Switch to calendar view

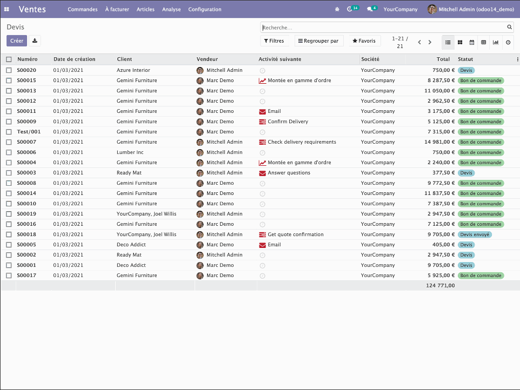pos(472,42)
